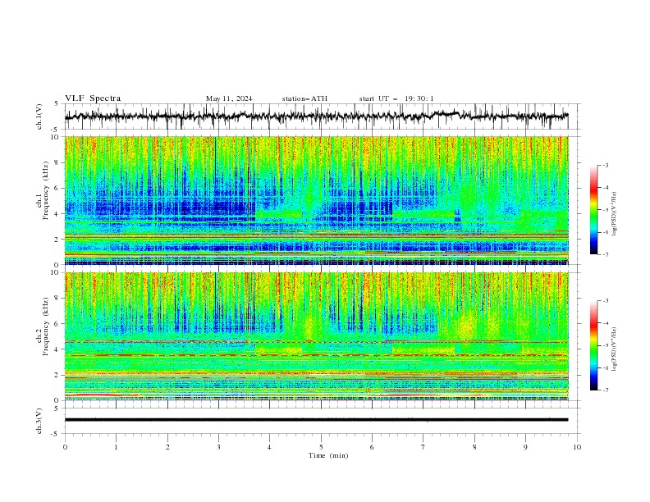Click the "start UT = 19:30:1" text

click(x=396, y=98)
